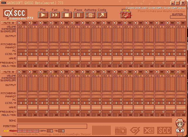The height and width of the screenshot is (137, 188).
Task: Click the upper channel 1 PITCHBEND gauge
Action: point(22,44)
